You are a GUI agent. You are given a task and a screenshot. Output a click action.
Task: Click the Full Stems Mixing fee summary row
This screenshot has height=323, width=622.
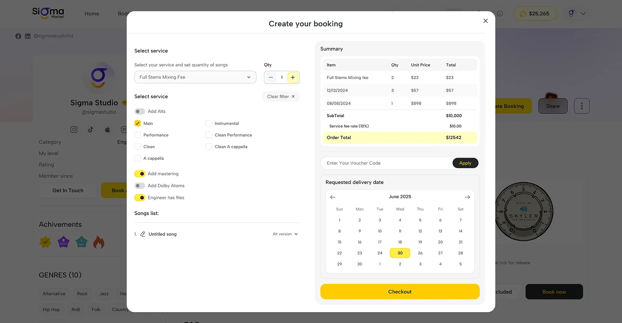coord(400,78)
